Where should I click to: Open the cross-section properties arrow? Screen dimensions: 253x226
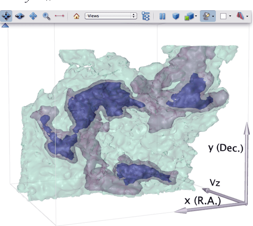click(x=247, y=17)
